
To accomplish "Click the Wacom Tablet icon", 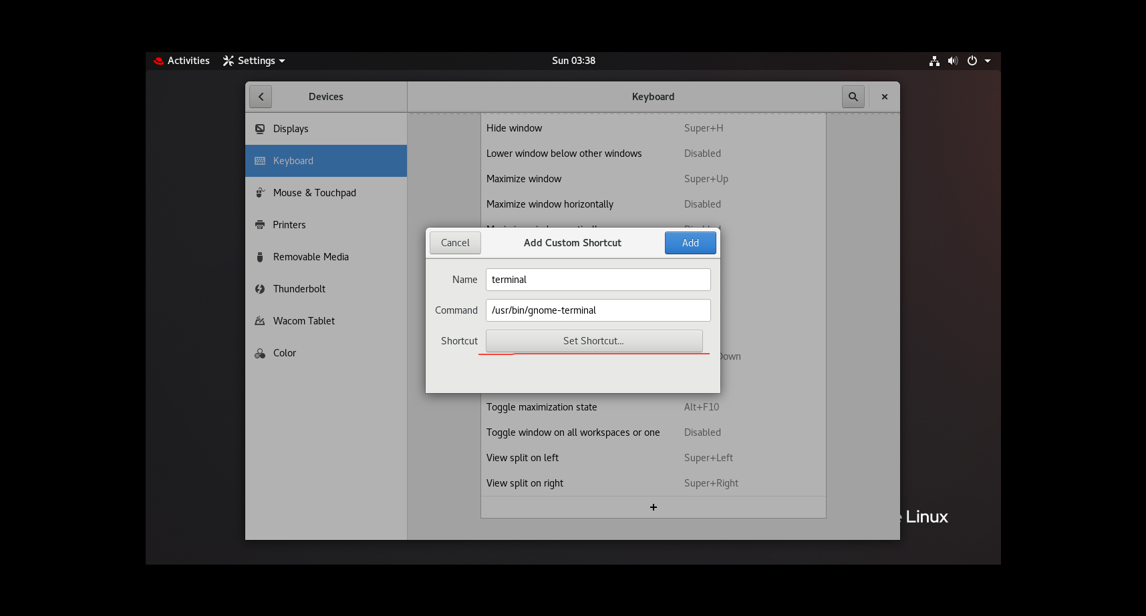I will coord(260,320).
